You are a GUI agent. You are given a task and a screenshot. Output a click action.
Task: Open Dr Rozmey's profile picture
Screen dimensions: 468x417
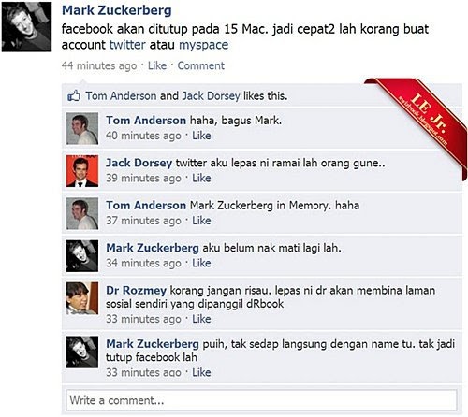(x=82, y=298)
